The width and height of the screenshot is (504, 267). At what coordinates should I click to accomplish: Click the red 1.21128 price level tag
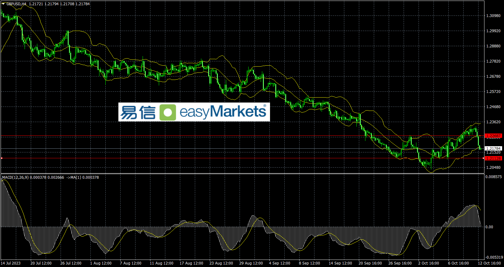[x=493, y=158]
